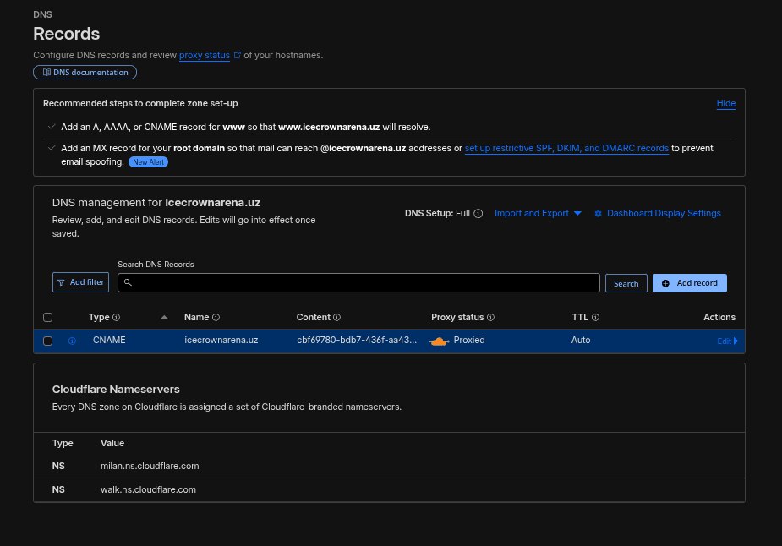Screen dimensions: 782x546
Task: Check the CNAME record row checkbox
Action: coord(48,341)
